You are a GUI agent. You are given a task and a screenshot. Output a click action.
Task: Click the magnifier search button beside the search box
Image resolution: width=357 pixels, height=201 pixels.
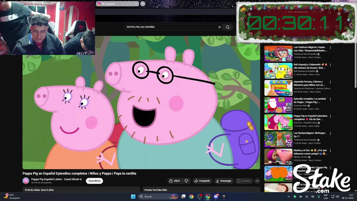click(228, 27)
